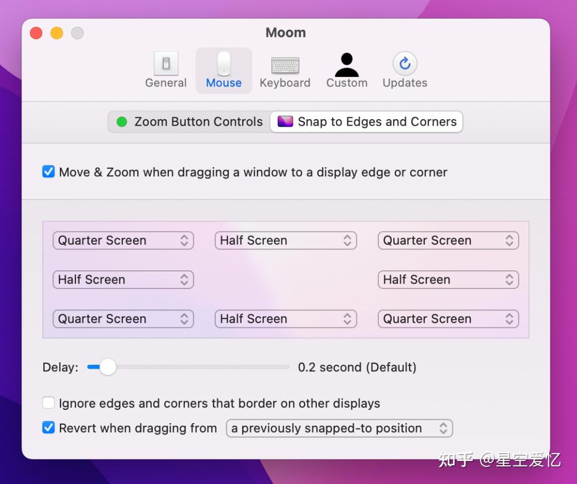The height and width of the screenshot is (484, 577).
Task: Enable ignoring edges that border other displays
Action: pos(49,403)
